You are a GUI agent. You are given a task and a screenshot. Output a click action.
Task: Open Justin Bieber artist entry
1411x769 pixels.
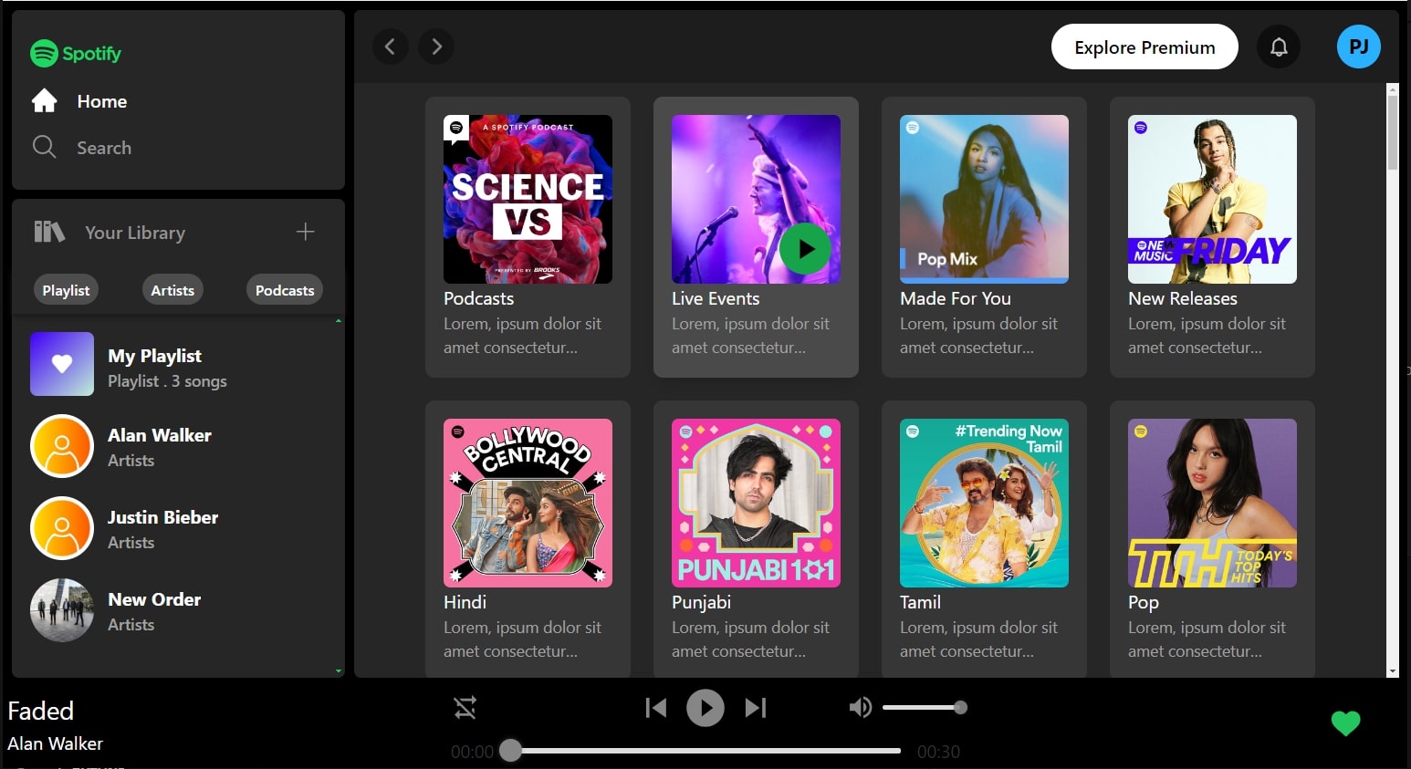coord(178,528)
